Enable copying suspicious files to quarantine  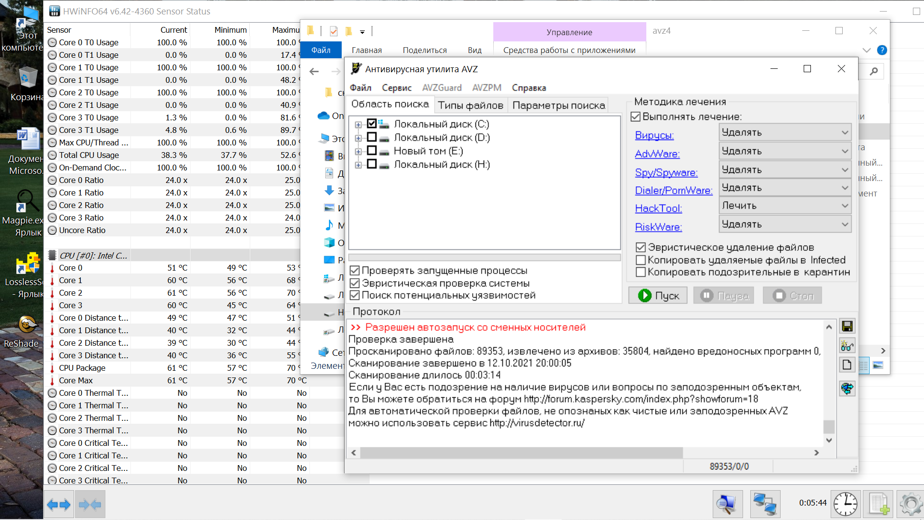(x=641, y=273)
